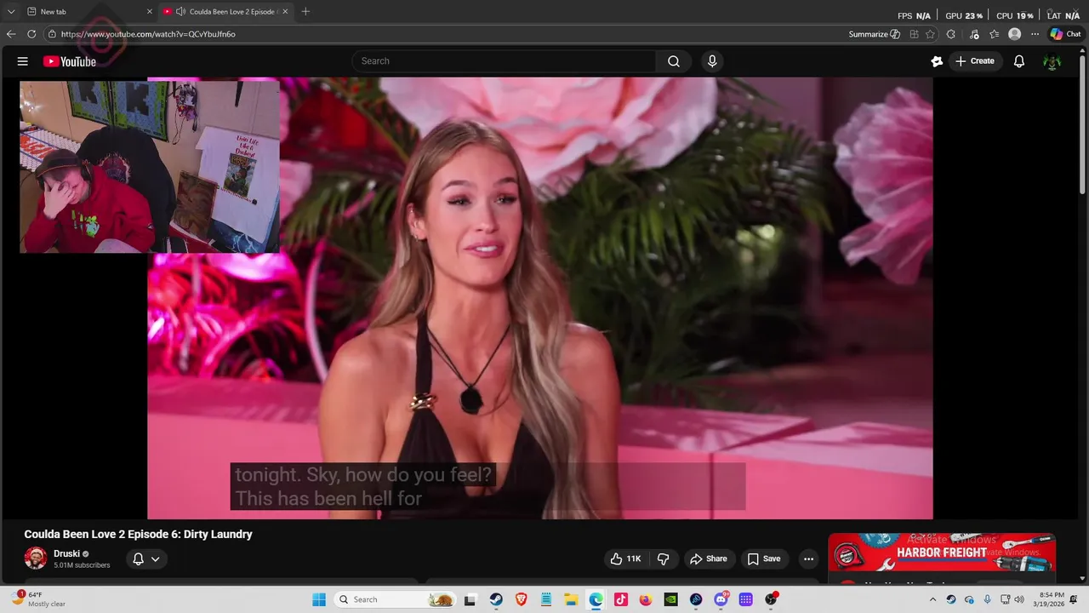Mute the tab via speaker icon
1089x613 pixels.
[x=180, y=12]
